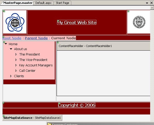
Task: Expand the Clients tree node
Action: coord(11,76)
